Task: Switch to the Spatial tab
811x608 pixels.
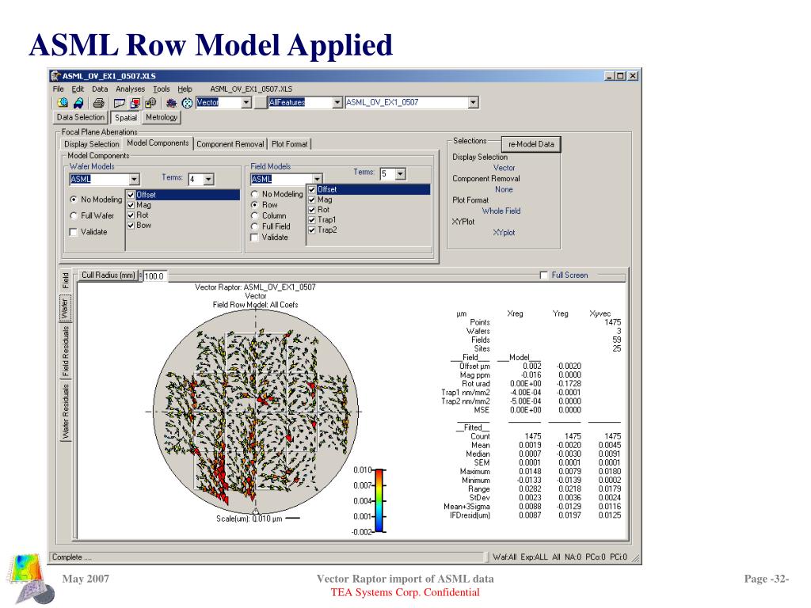Action: click(126, 117)
